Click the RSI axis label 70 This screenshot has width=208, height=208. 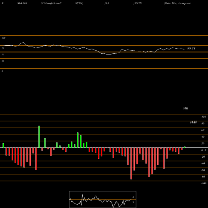(x=3, y=48)
